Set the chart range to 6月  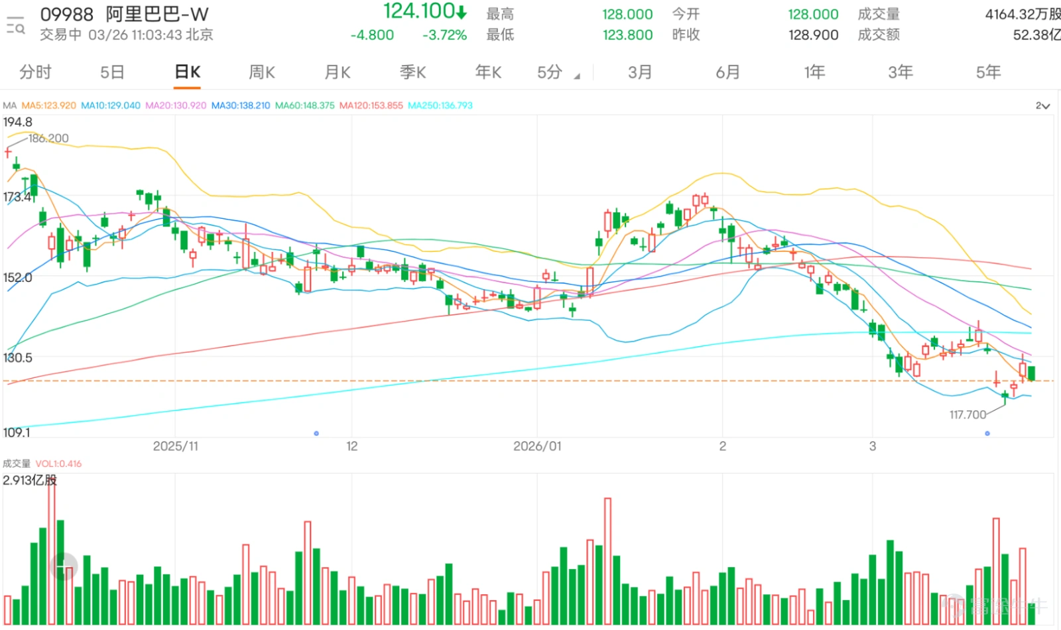coord(727,72)
